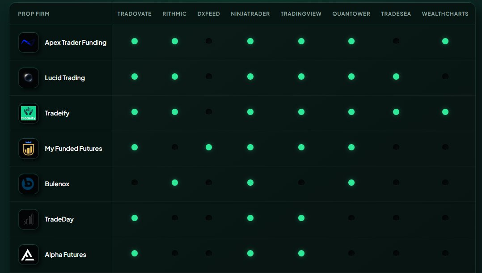
Task: Click TradeDay's green Tradovate dot
Action: [x=135, y=218]
